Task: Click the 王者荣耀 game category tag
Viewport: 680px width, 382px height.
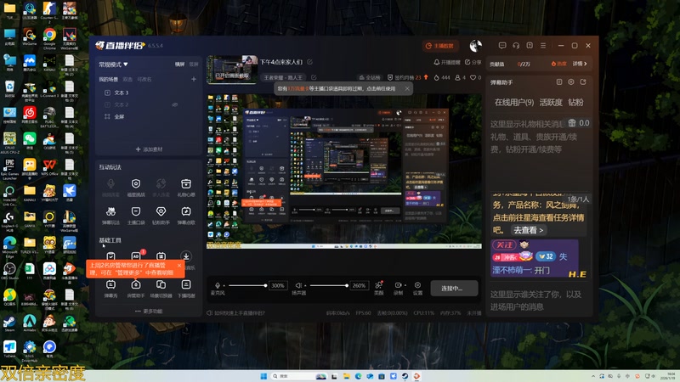Action: pos(283,77)
